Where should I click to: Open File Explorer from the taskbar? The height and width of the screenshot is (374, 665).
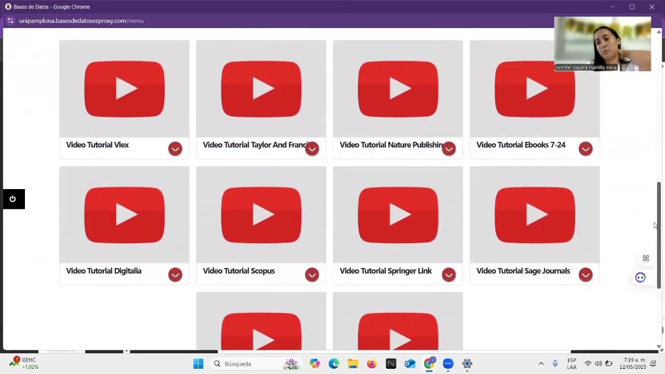[353, 364]
